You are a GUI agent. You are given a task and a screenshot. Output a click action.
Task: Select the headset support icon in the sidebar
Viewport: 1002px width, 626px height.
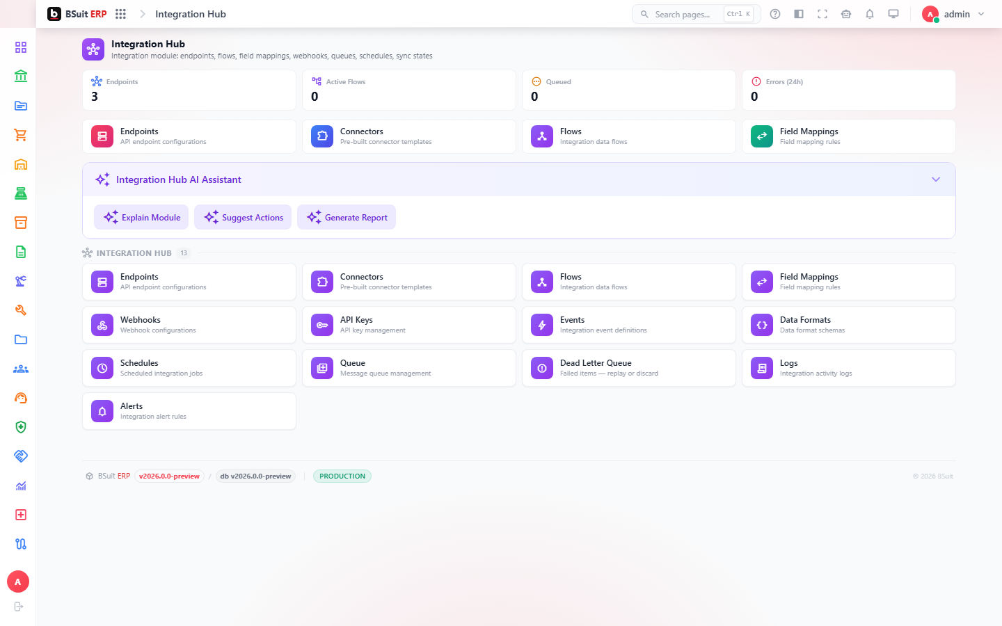pyautogui.click(x=21, y=398)
